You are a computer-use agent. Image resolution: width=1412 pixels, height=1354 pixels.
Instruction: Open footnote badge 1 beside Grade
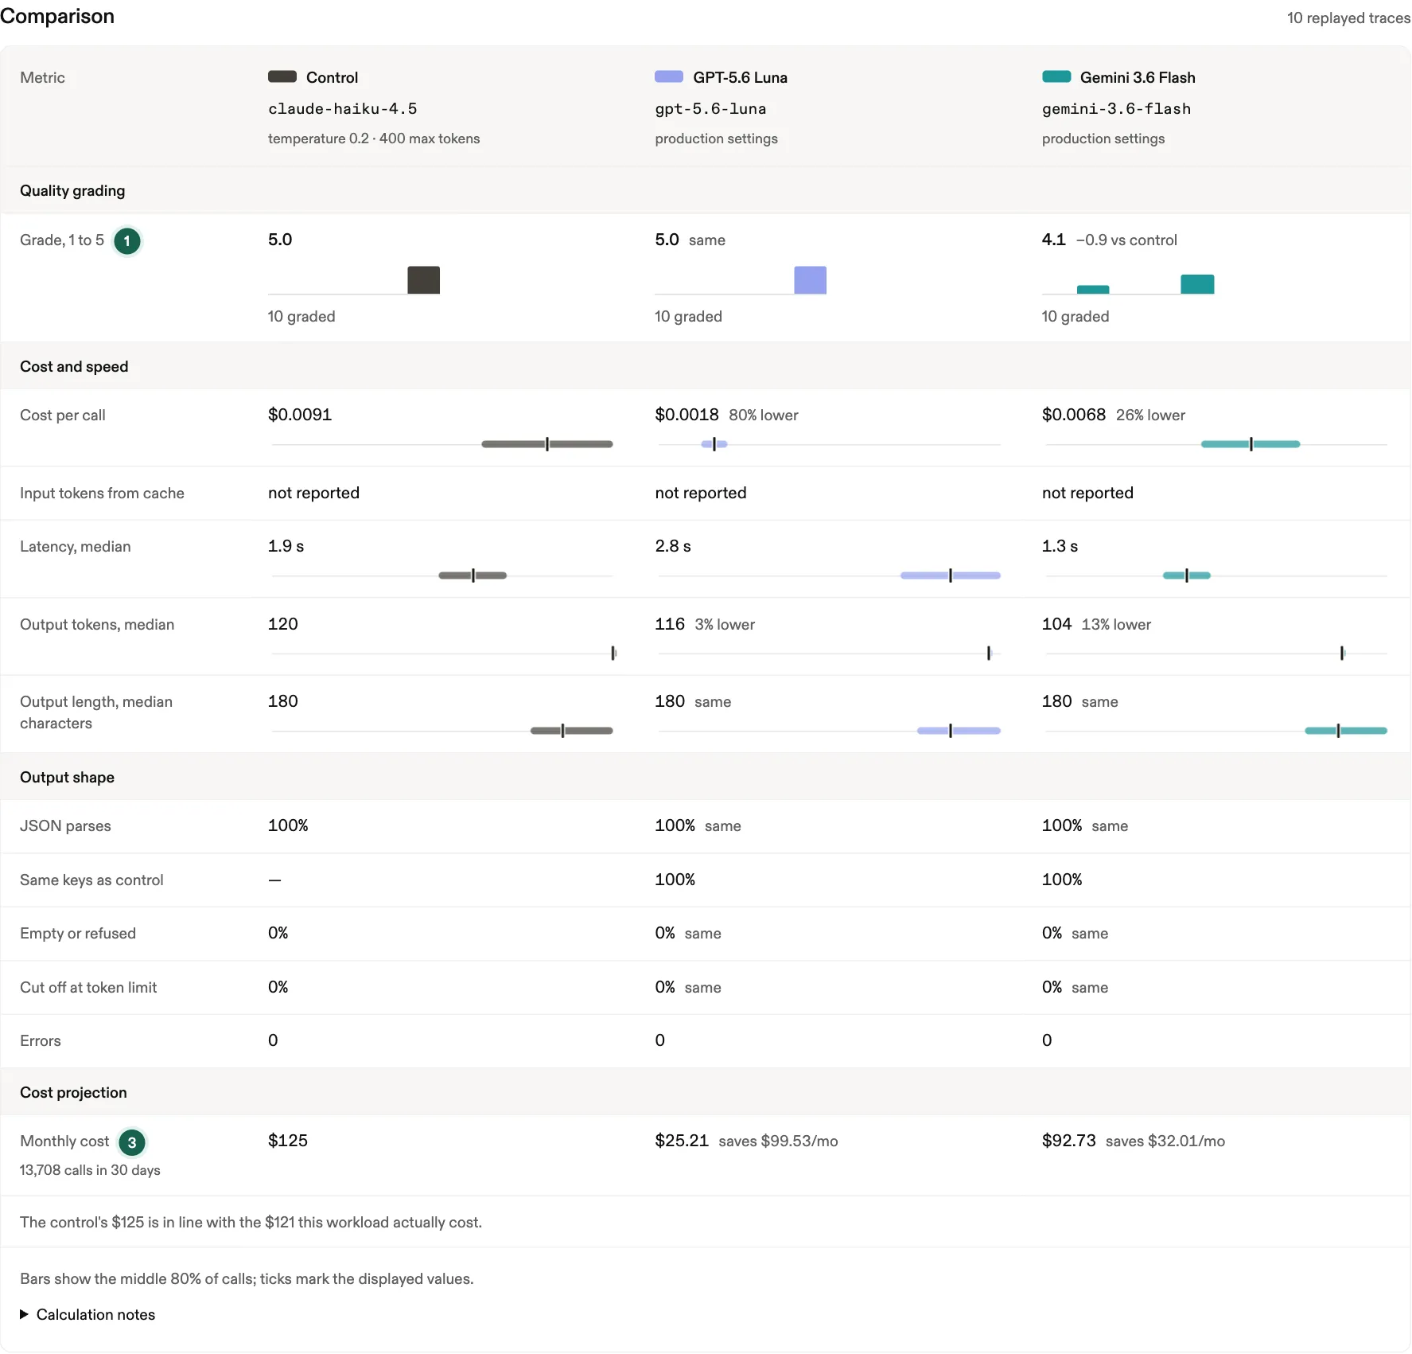tap(126, 241)
